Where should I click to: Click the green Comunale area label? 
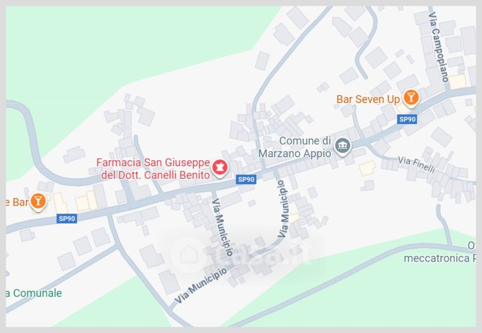34,293
